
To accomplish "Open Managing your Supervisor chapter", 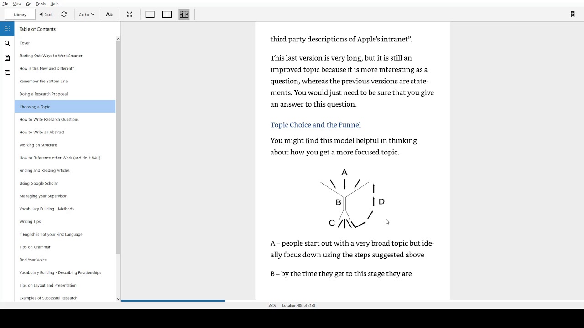I will 65,196.
